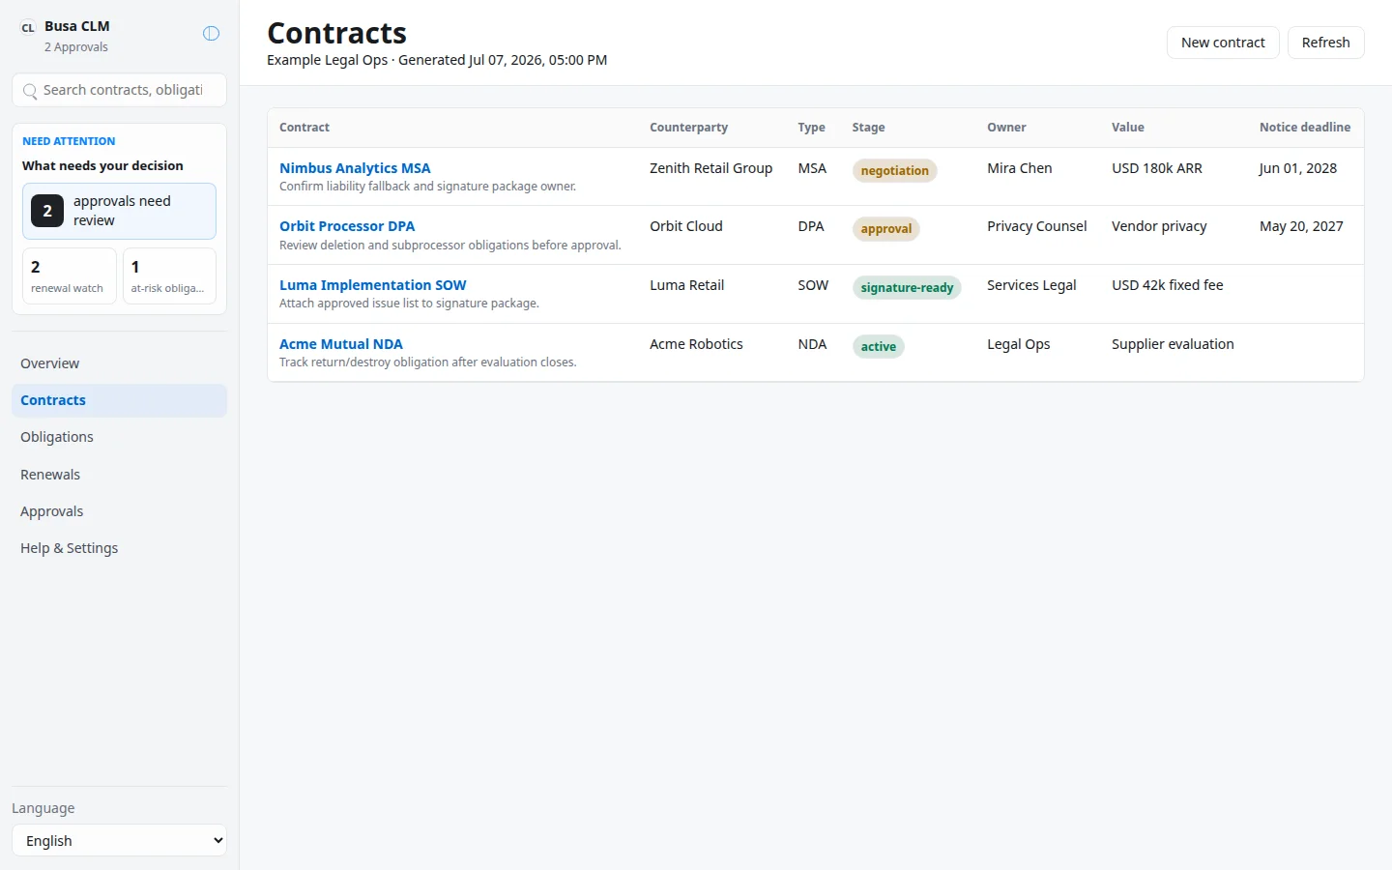This screenshot has width=1392, height=870.
Task: Select Contracts in the sidebar
Action: coord(120,400)
